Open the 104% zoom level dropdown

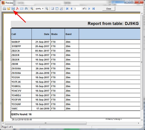(x=43, y=9)
